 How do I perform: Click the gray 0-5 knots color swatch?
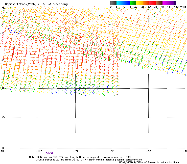coord(113,3)
